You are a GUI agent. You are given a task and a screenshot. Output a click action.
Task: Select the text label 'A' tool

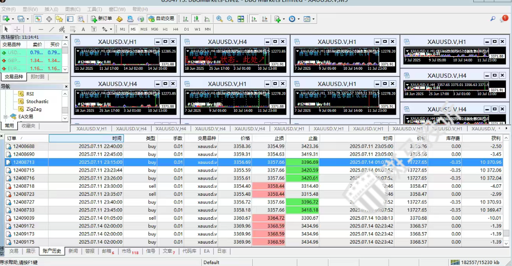pyautogui.click(x=83, y=29)
